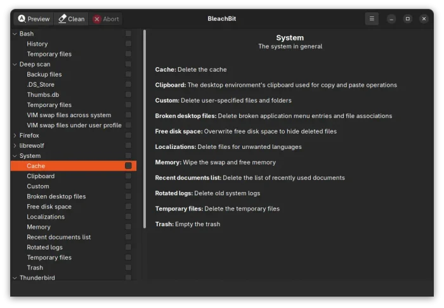Viewport: 444px width, 308px height.
Task: Click the 'Trash: Empty the trash' description
Action: pyautogui.click(x=188, y=224)
